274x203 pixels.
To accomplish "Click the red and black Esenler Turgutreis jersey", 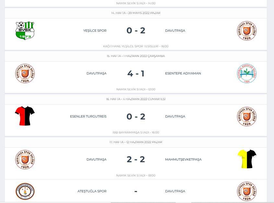I will [x=25, y=116].
